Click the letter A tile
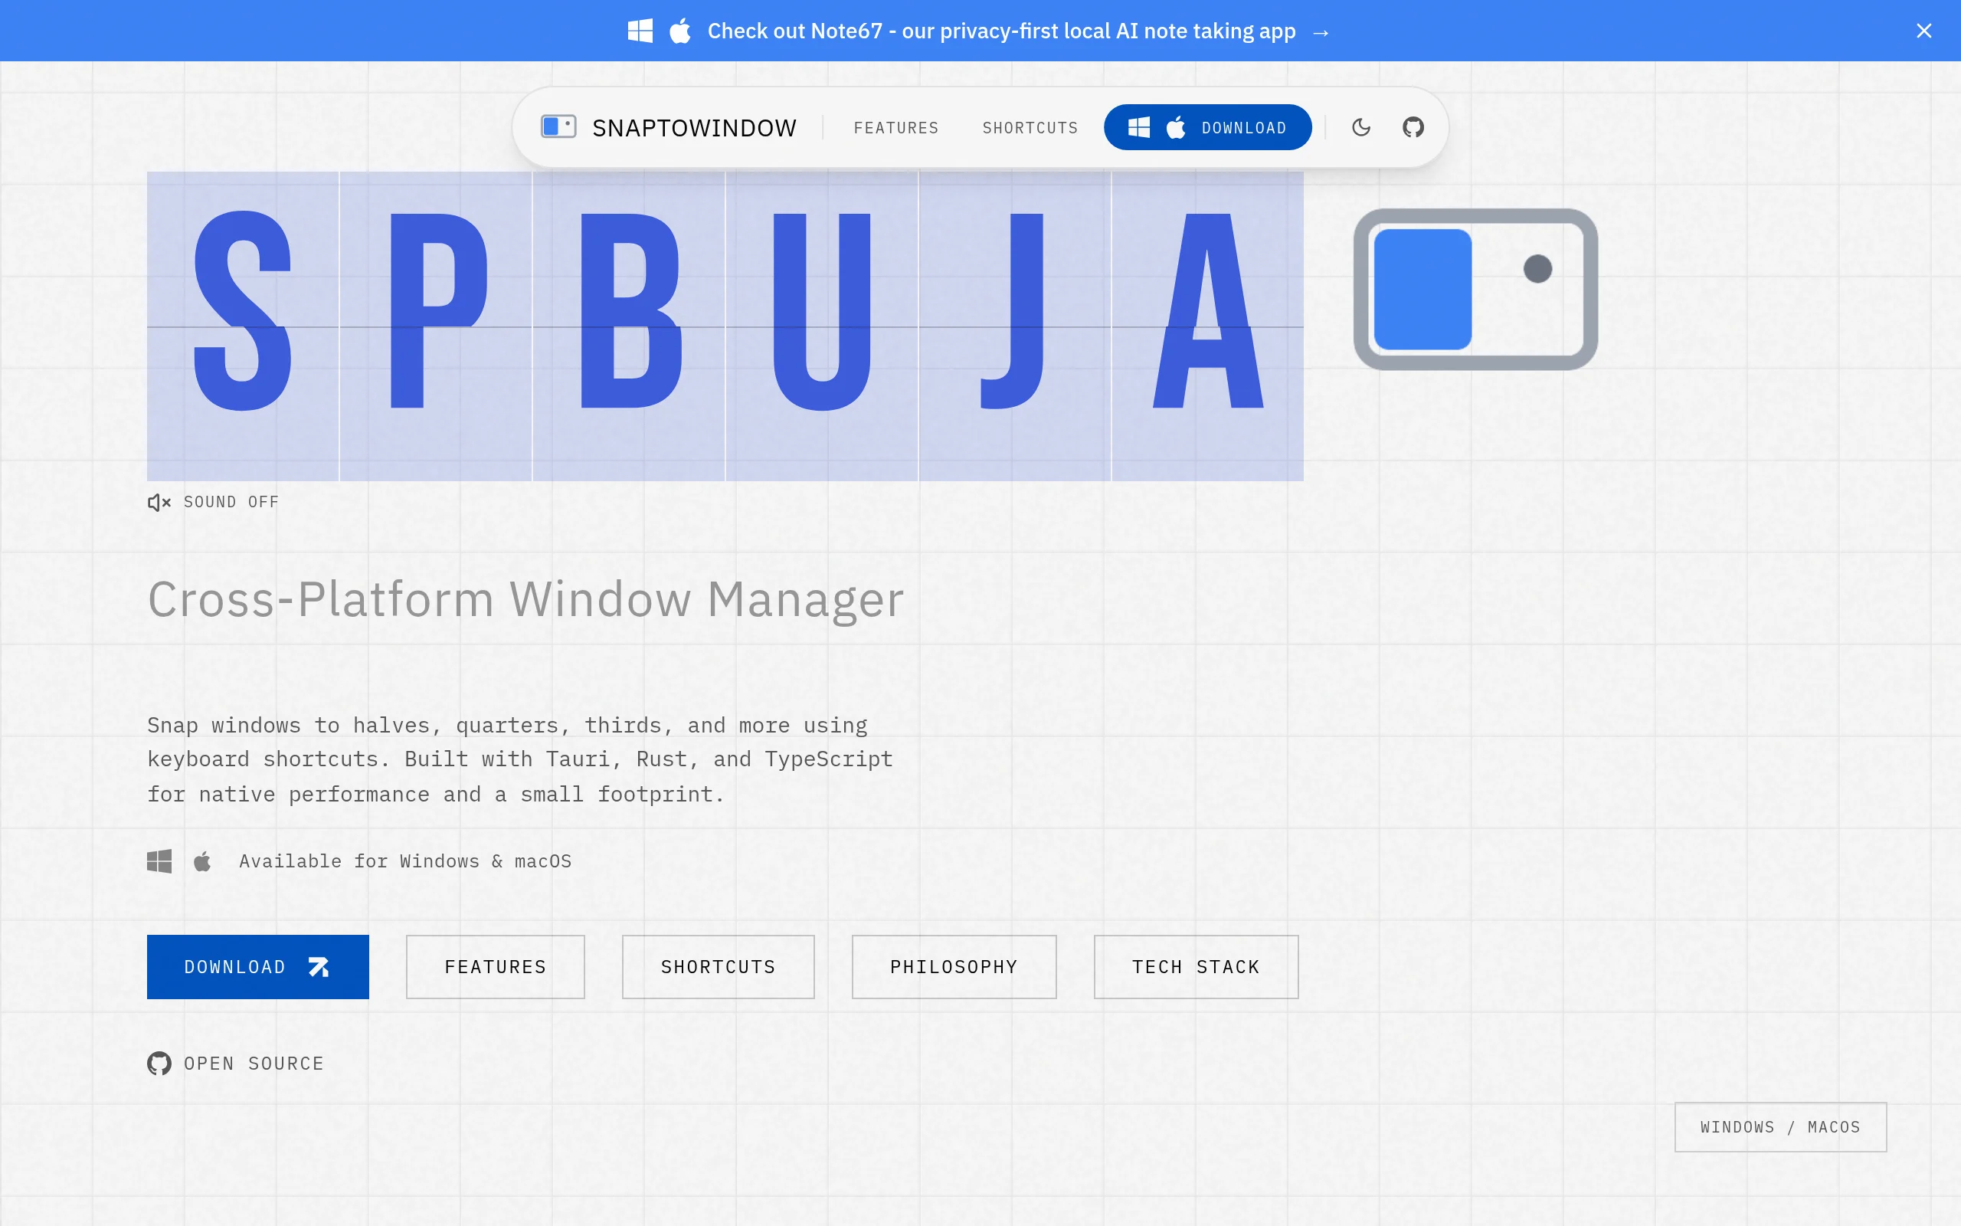This screenshot has height=1226, width=1961. coord(1207,326)
